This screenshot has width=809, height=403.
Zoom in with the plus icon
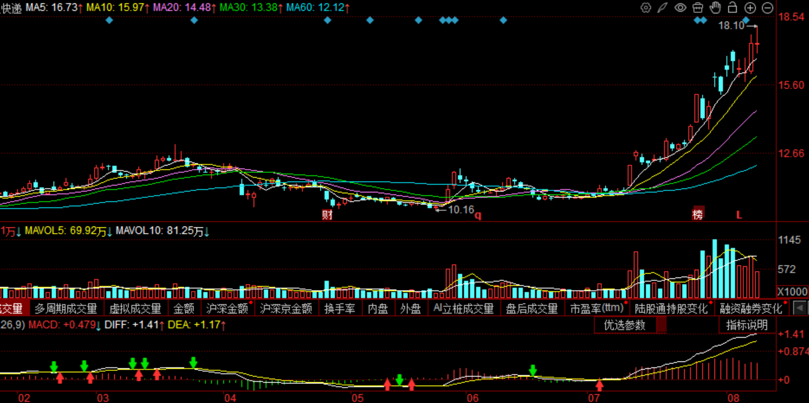pos(750,7)
